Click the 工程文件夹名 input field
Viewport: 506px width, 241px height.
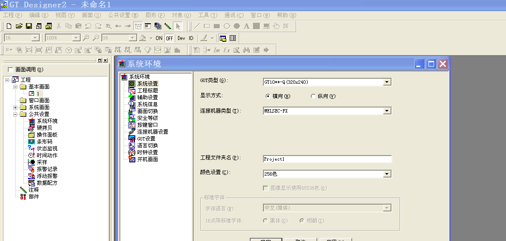pyautogui.click(x=327, y=159)
